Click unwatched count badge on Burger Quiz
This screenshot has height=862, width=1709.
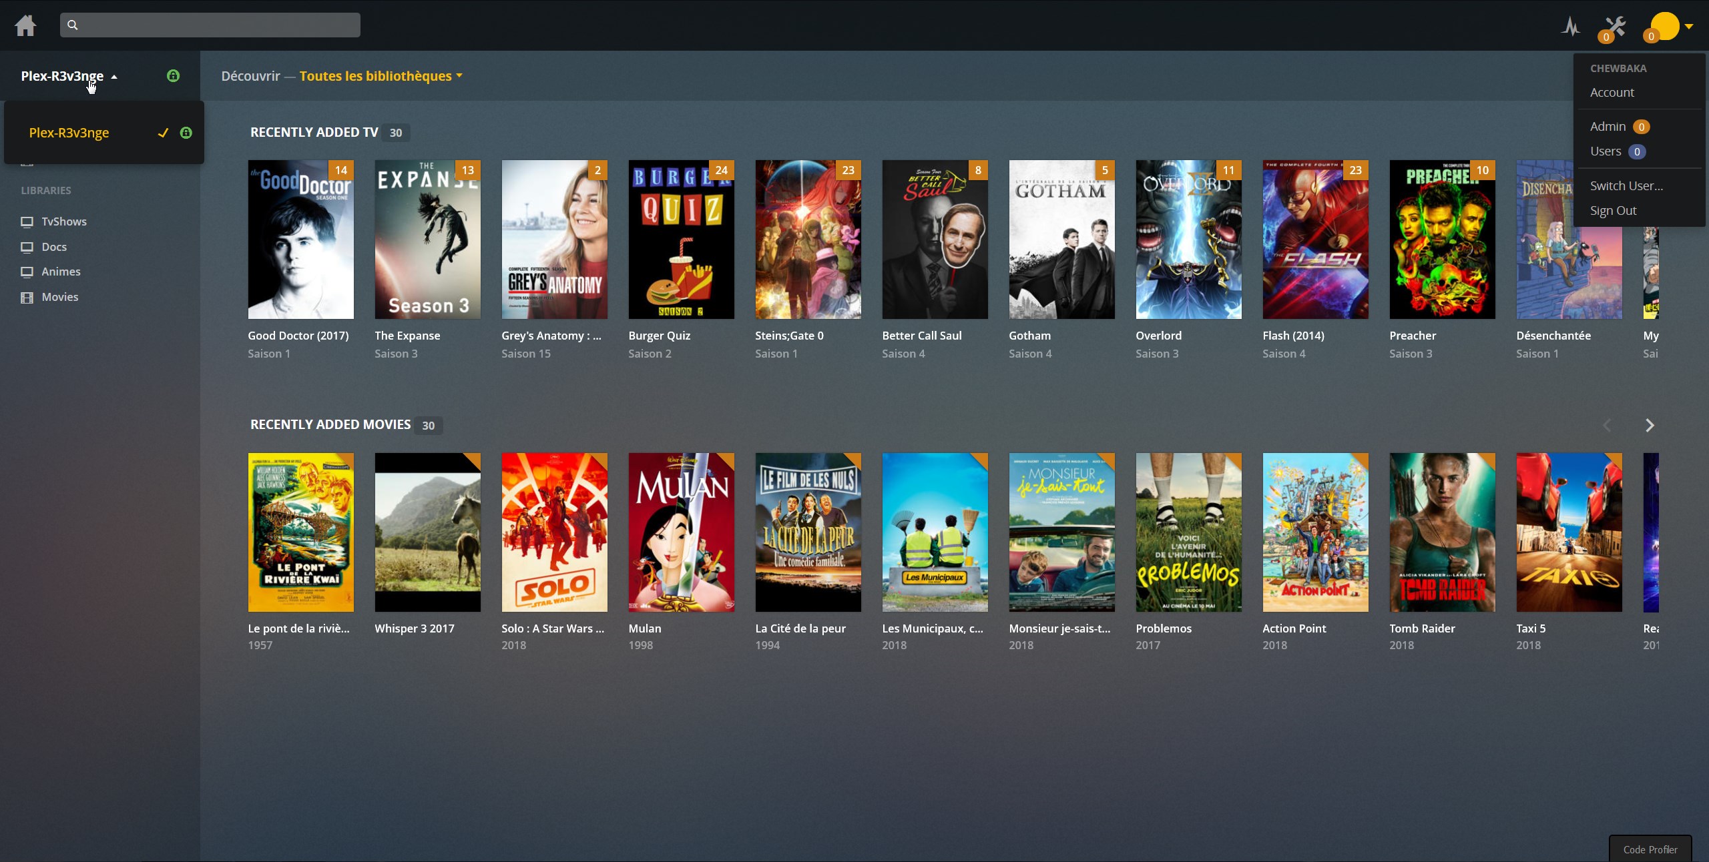(721, 170)
